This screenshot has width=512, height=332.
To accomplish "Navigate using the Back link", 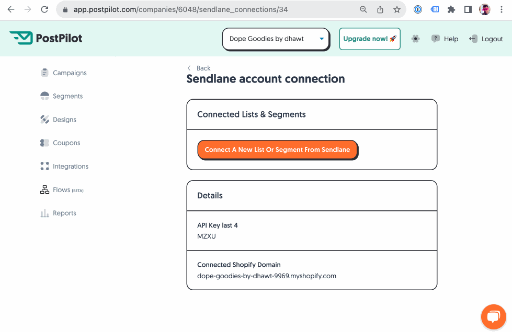I will (x=199, y=68).
